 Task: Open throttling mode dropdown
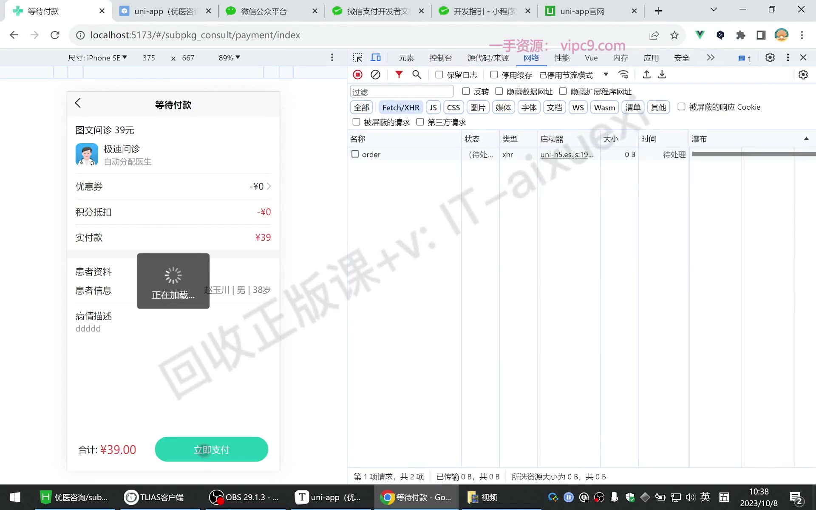pyautogui.click(x=574, y=75)
